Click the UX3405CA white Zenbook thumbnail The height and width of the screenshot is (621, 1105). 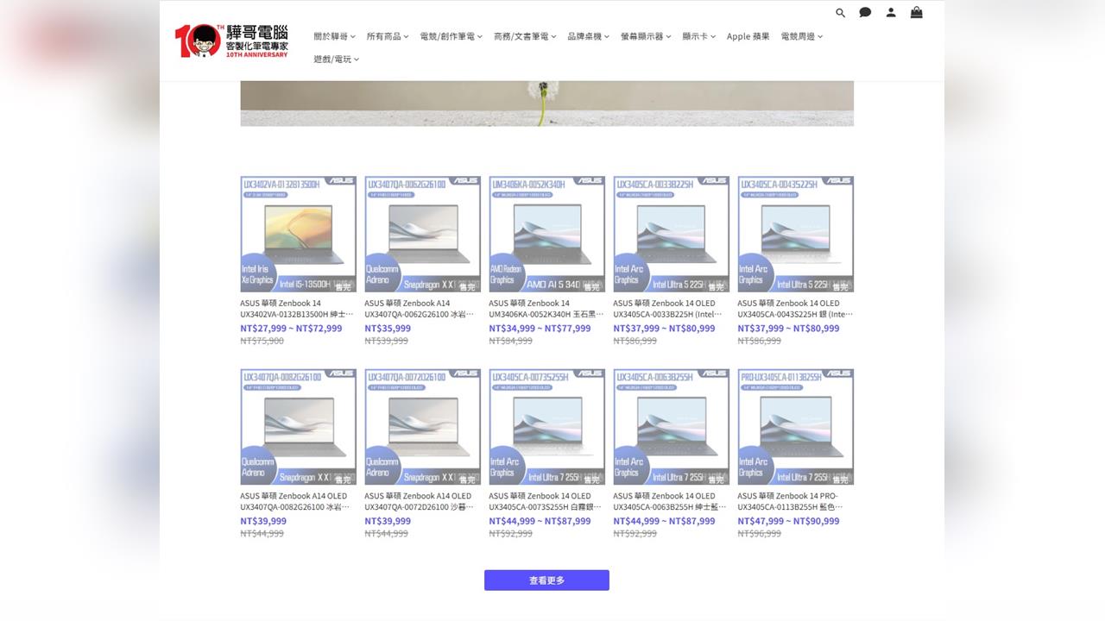[546, 427]
